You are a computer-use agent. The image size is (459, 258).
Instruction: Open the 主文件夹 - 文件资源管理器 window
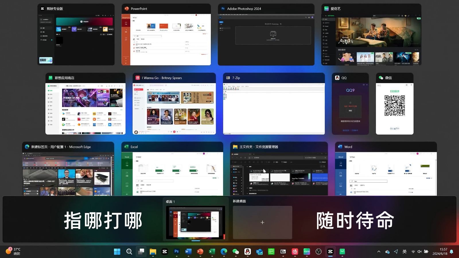(279, 169)
